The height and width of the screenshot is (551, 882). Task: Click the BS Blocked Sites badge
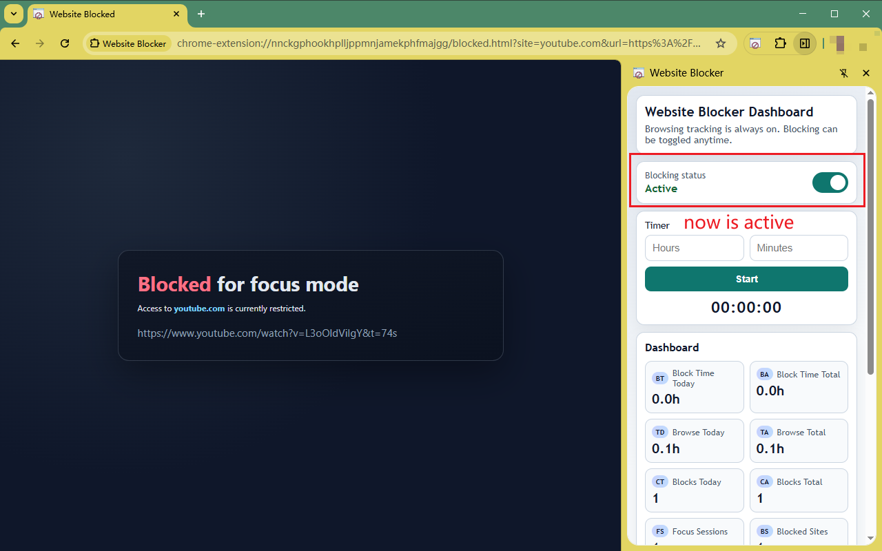pos(764,531)
